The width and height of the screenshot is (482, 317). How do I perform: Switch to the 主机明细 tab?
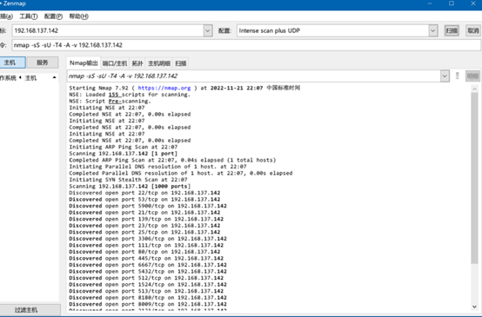click(x=159, y=63)
